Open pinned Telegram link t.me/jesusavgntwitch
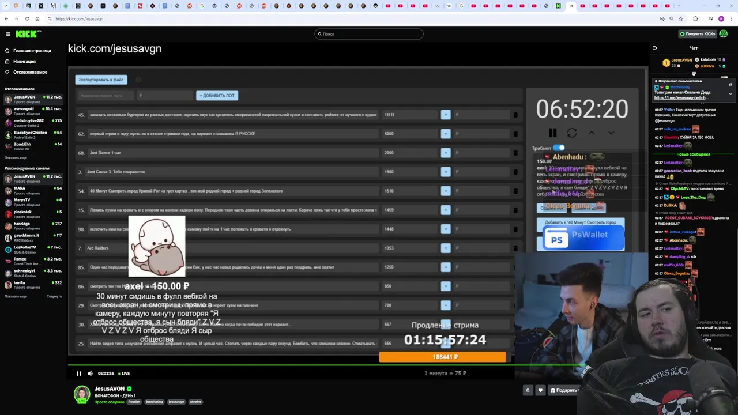738x415 pixels. [681, 98]
